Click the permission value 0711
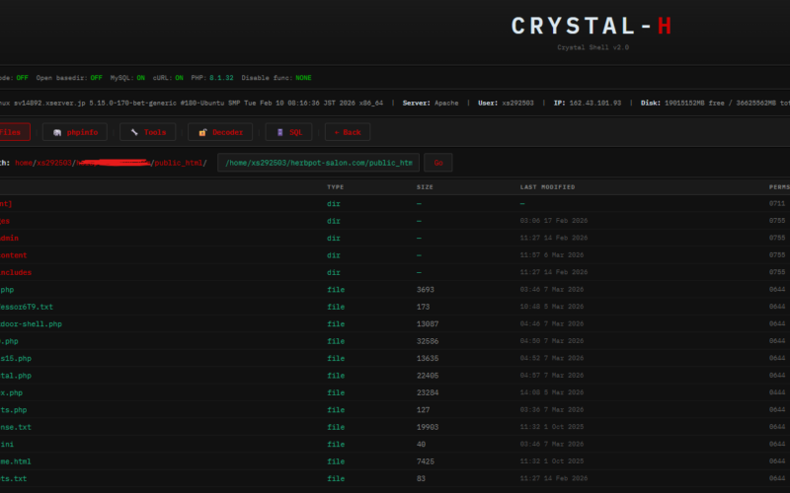 tap(777, 204)
